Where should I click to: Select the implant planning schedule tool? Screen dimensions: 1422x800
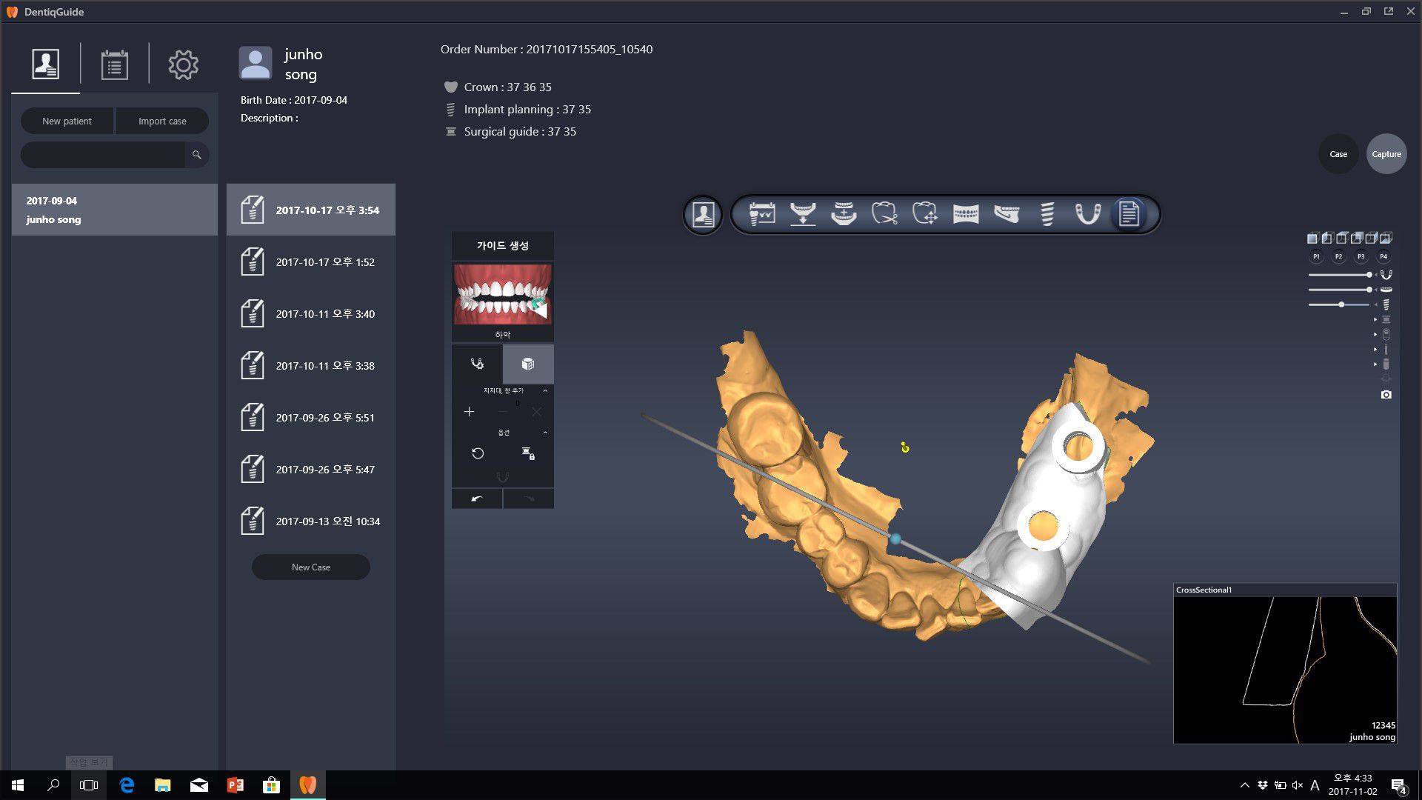[x=762, y=214]
